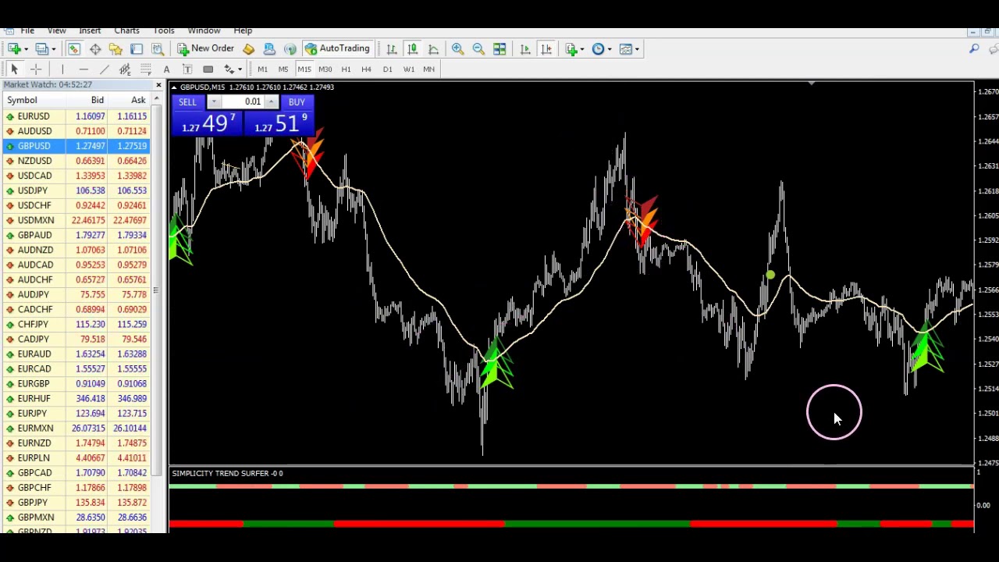Launch MetaEditor with the yellow book icon

point(248,49)
